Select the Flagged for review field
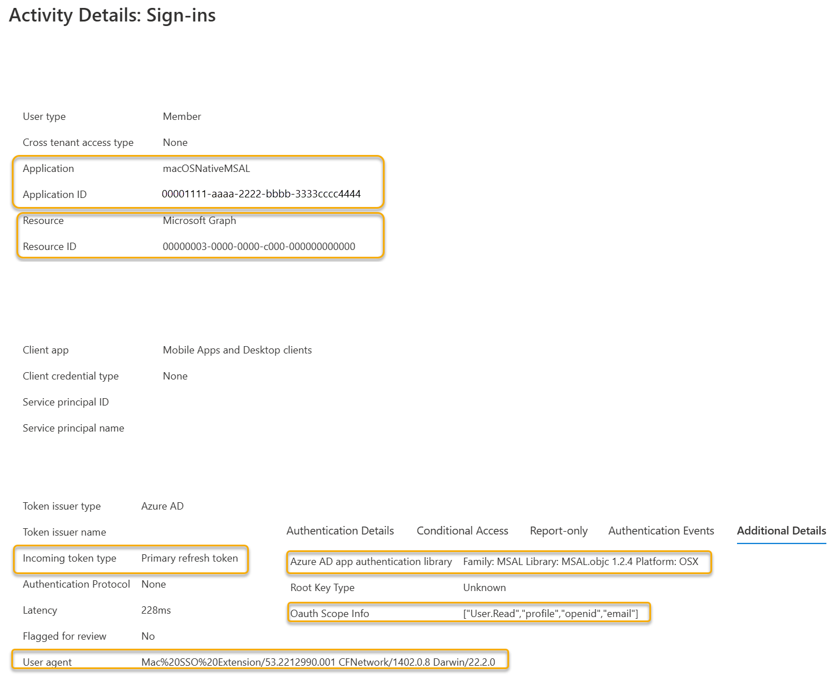Screen dimensions: 836x677 64,636
